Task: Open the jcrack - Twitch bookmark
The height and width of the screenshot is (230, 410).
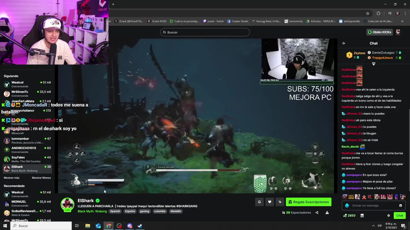Action: (213, 21)
